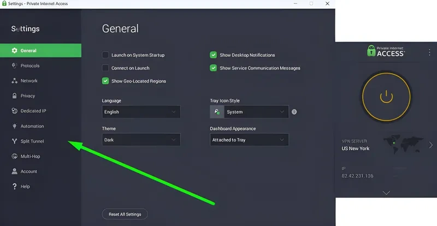Uncheck Show Desktop Notifications
The width and height of the screenshot is (437, 226).
coord(213,55)
